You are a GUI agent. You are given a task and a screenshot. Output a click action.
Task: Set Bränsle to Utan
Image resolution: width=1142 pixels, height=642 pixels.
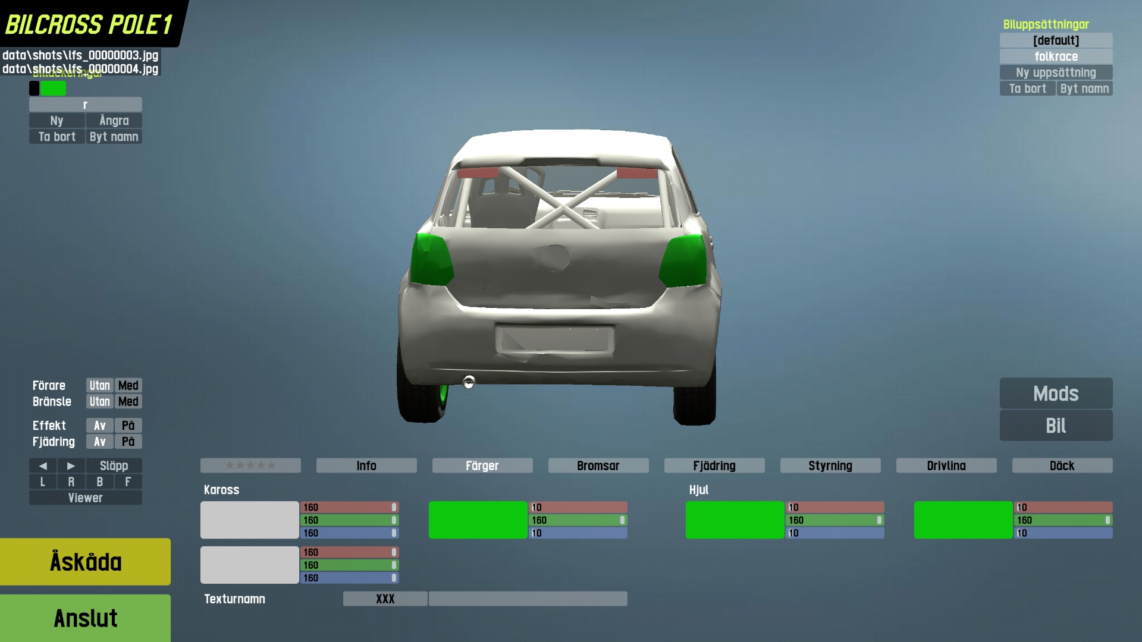[99, 402]
